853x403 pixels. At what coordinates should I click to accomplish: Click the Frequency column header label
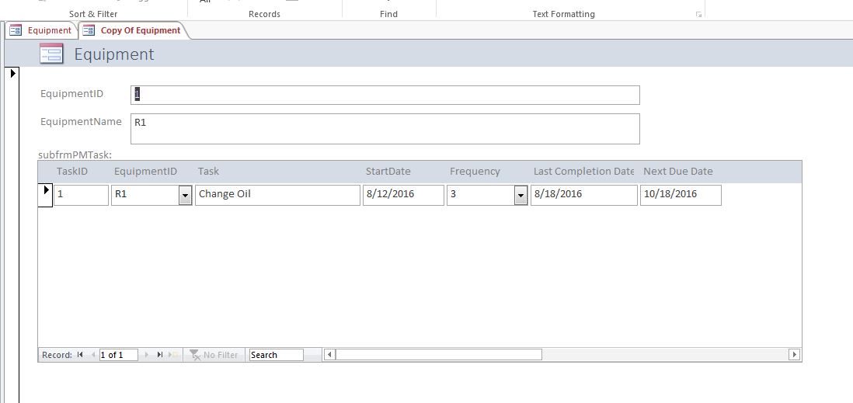[475, 172]
